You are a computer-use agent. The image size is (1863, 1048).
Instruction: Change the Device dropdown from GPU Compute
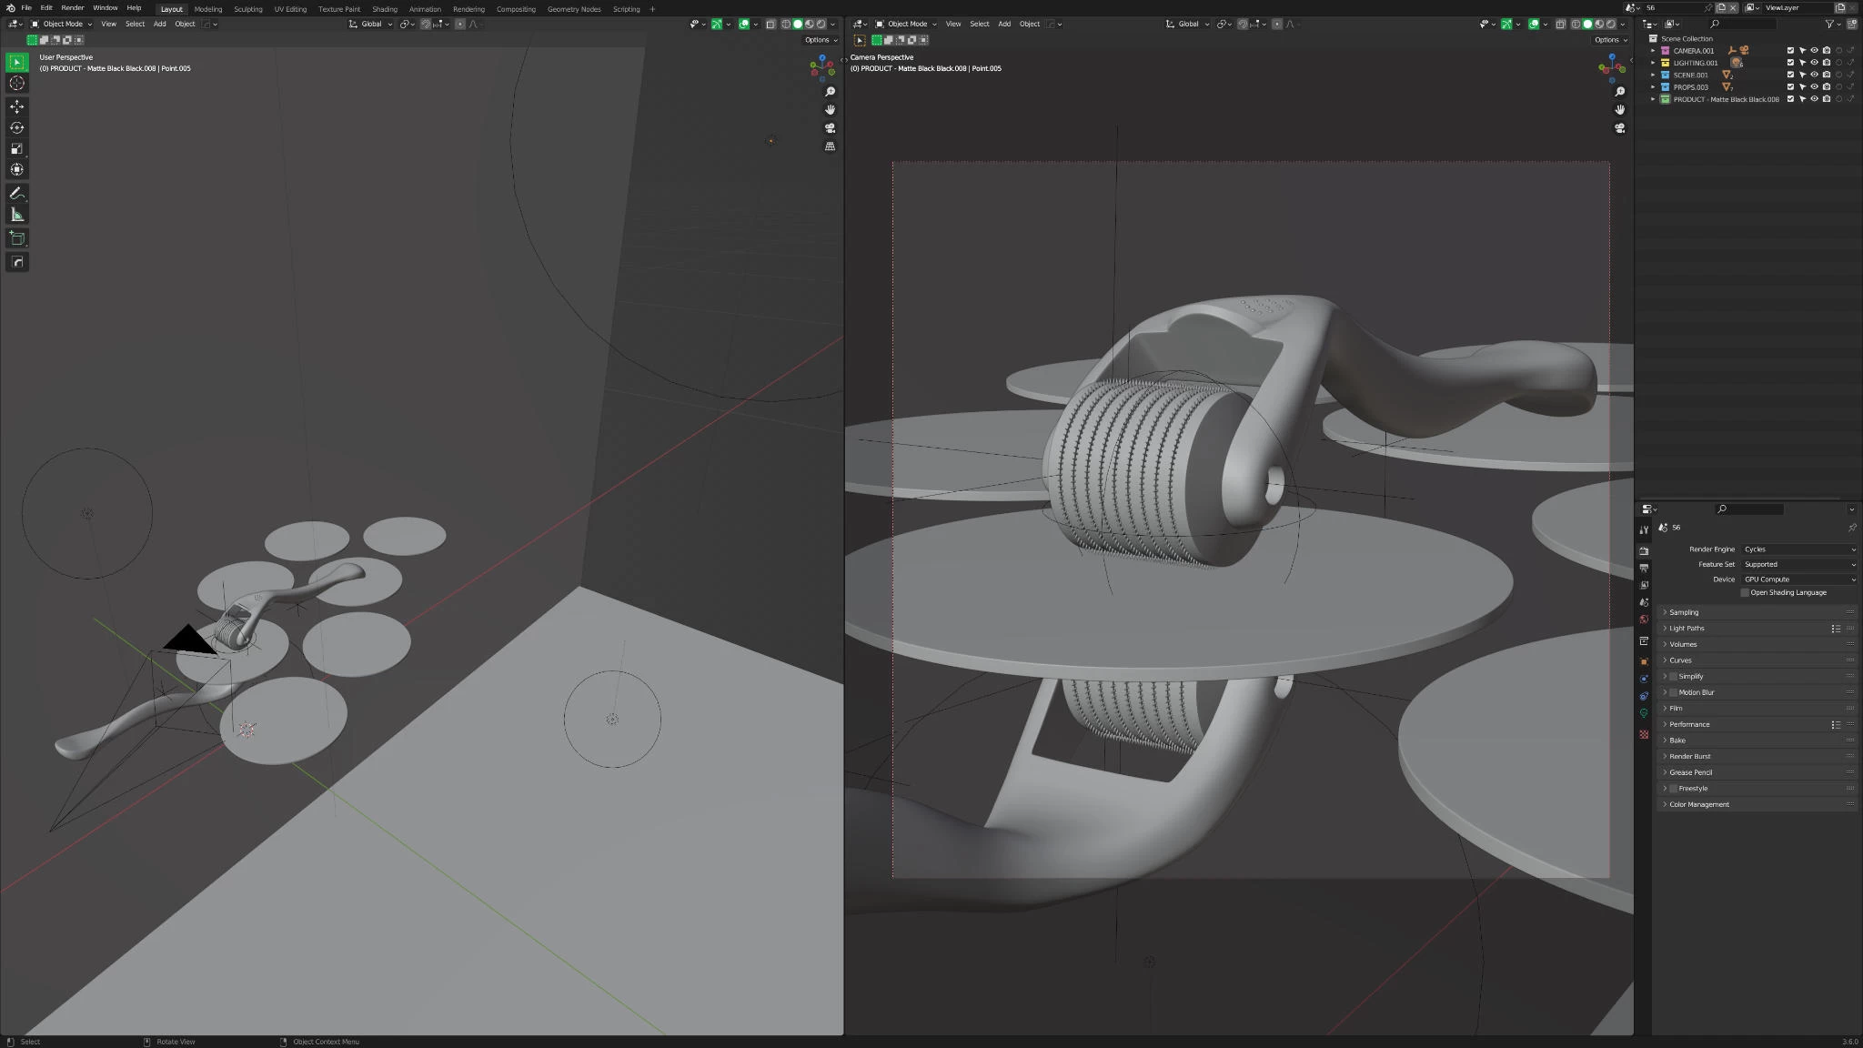click(1798, 579)
